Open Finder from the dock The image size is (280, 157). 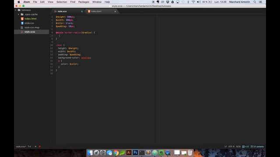point(90,153)
